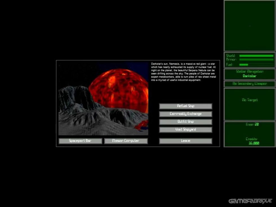The image size is (276, 207).
Task: Leave the planet Darkstar
Action: pos(186,141)
